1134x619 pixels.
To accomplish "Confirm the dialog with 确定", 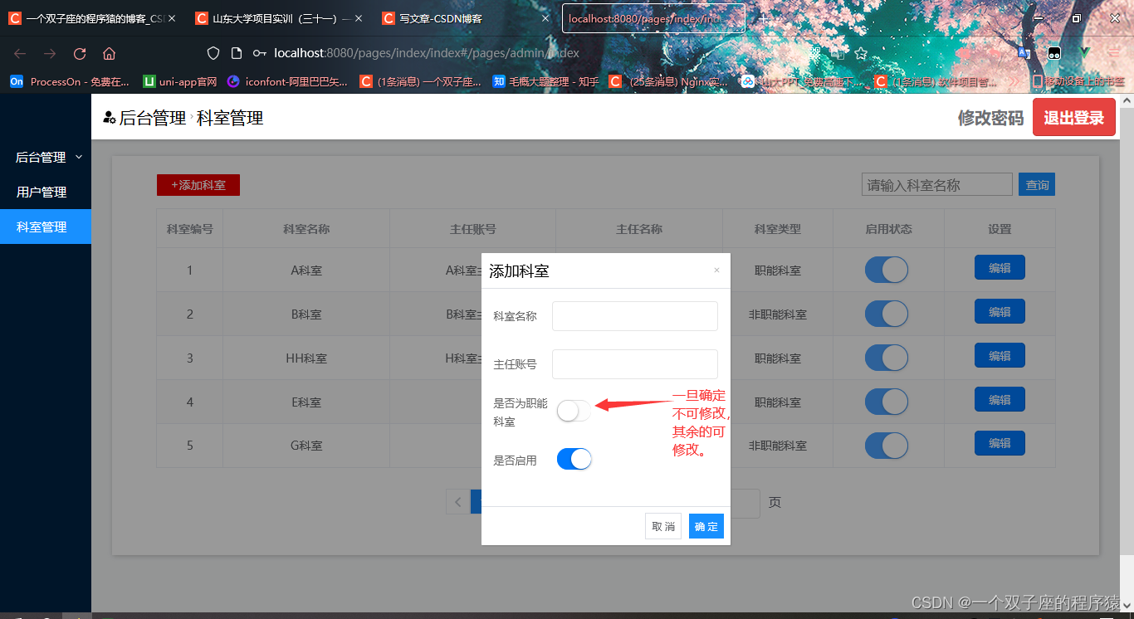I will [x=706, y=526].
